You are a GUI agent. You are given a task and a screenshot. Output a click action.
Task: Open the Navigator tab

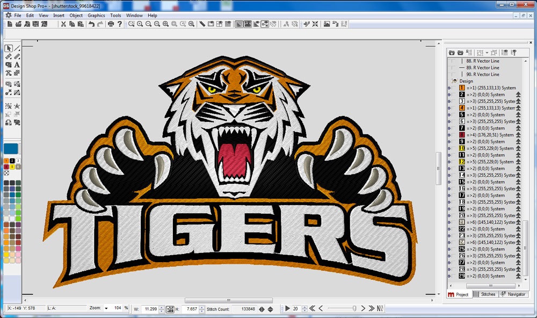coord(513,294)
